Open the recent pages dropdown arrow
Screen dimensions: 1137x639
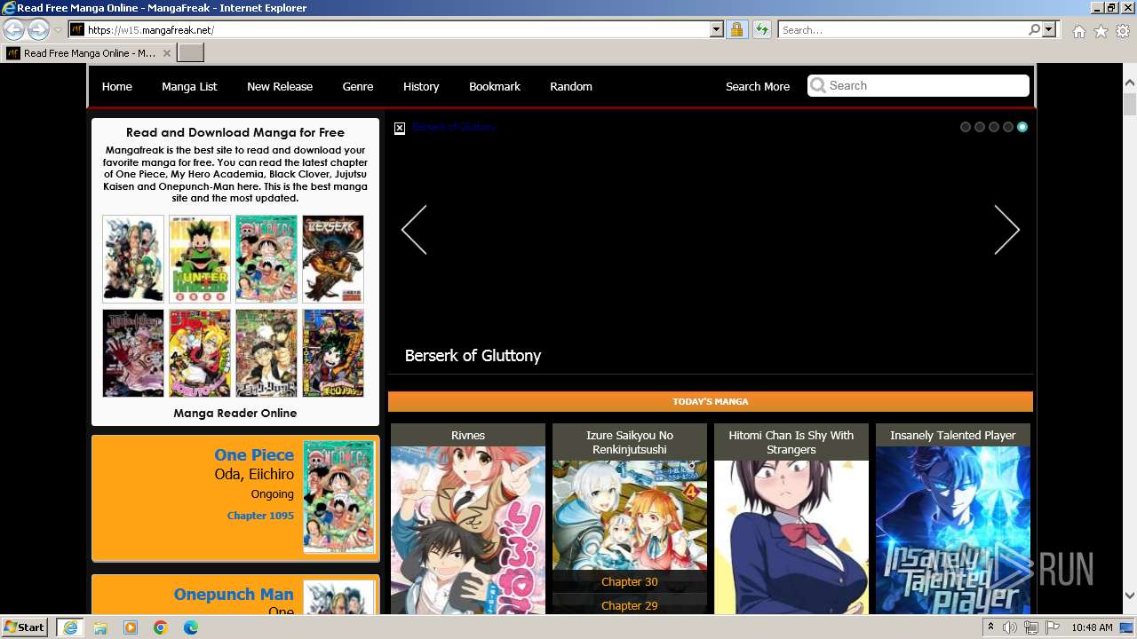tap(58, 29)
